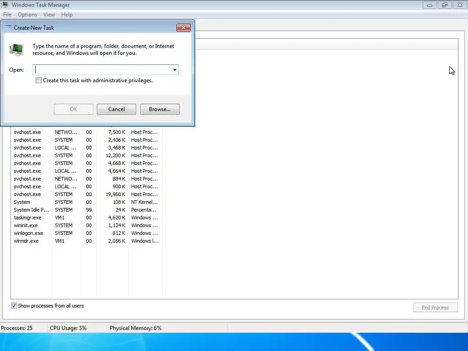Close the Create New Task dialog
Screen dimensions: 468x351
pos(183,27)
